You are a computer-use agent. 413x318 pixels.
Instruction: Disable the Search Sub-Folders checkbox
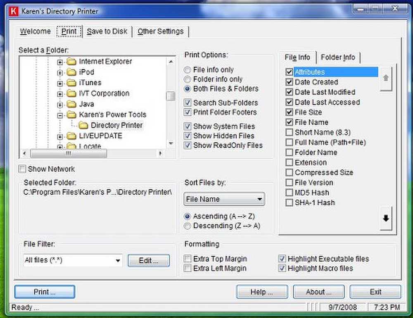[x=188, y=103]
